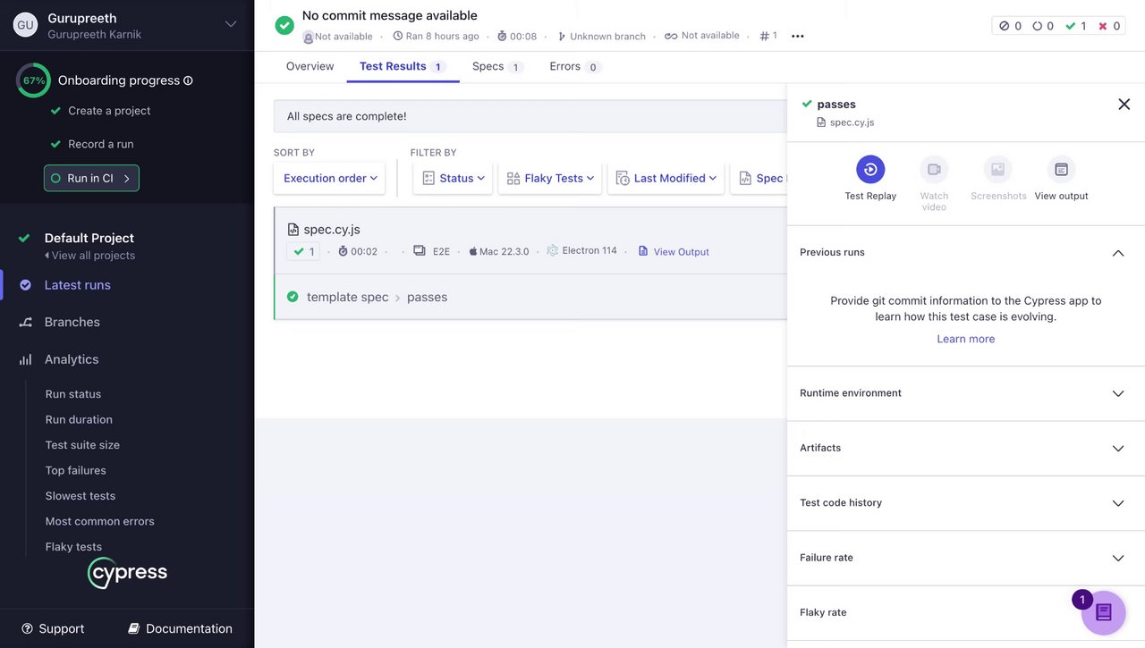Click the View output icon

1061,170
